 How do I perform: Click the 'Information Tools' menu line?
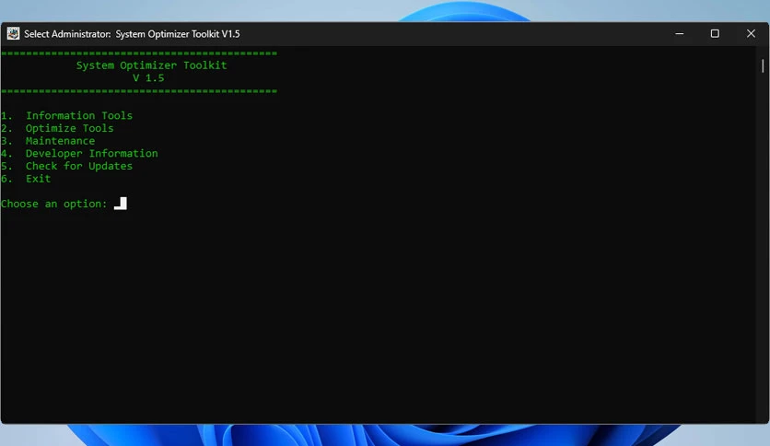[x=67, y=115]
